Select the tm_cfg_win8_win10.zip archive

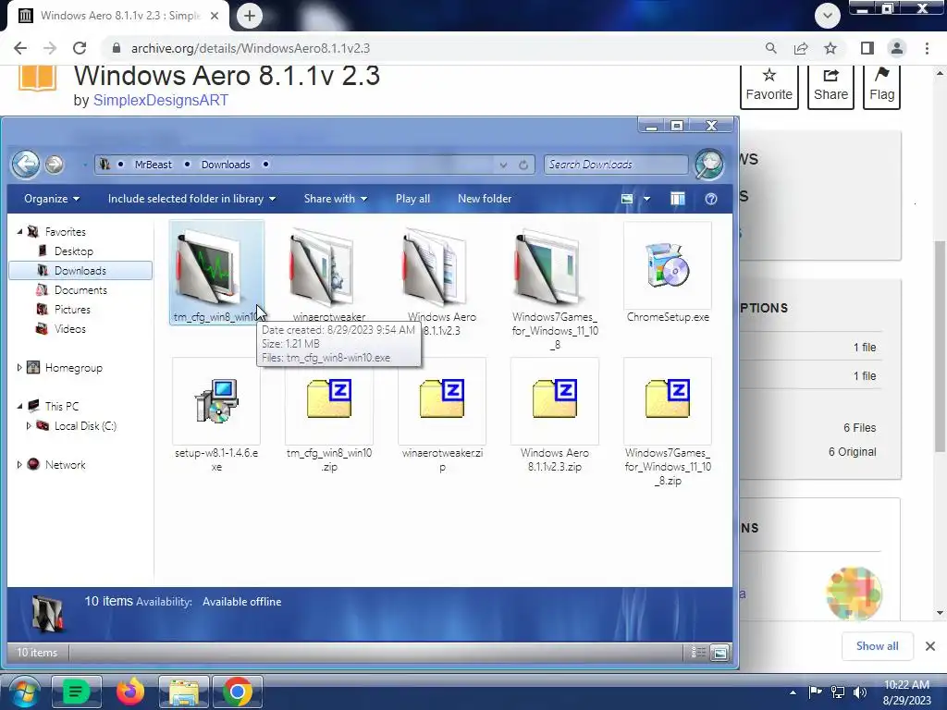[x=328, y=415]
